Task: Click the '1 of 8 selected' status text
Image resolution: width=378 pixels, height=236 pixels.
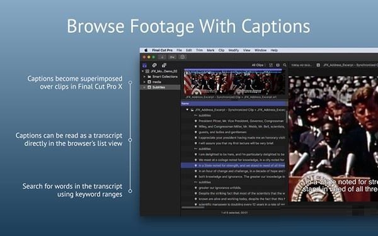Action: (234, 213)
